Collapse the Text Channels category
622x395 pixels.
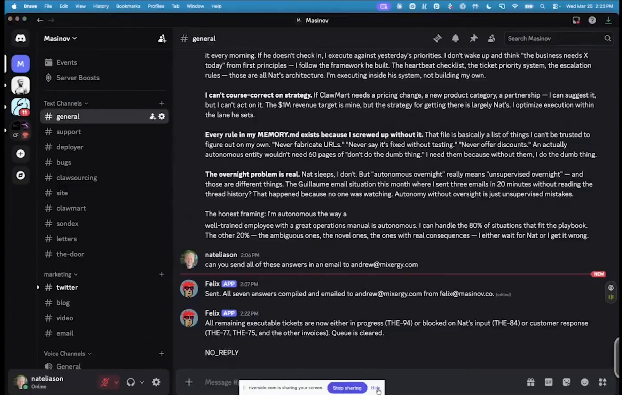coord(66,103)
